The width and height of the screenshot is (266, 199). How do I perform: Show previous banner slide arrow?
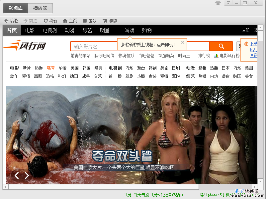pyautogui.click(x=17, y=175)
